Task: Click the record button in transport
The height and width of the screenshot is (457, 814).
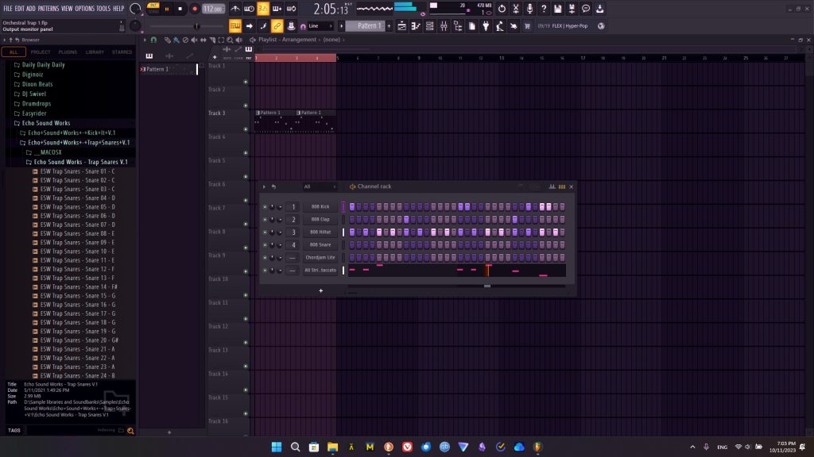Action: [195, 9]
